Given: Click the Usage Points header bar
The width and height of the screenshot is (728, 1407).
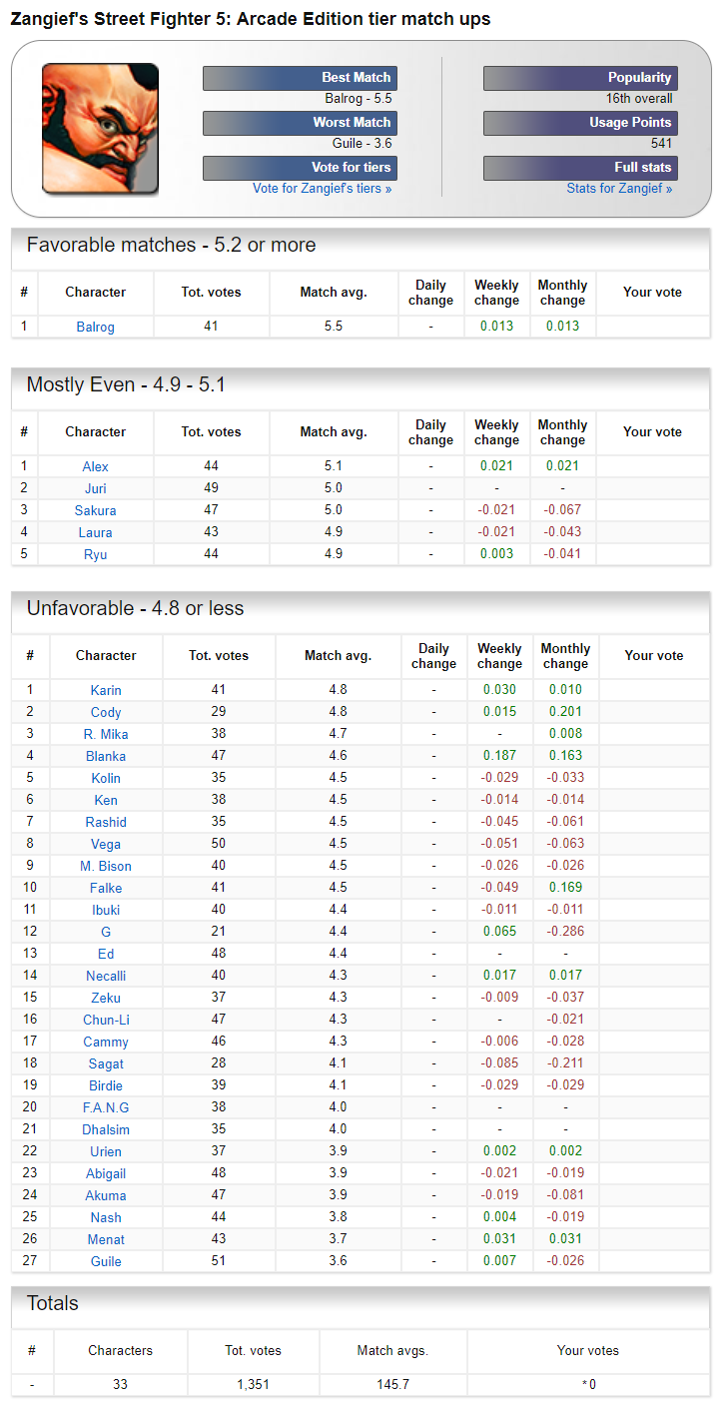Looking at the screenshot, I should pyautogui.click(x=580, y=123).
